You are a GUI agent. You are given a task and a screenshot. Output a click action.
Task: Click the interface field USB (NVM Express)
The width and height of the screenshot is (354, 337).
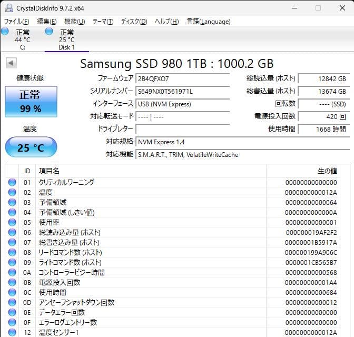pyautogui.click(x=182, y=104)
